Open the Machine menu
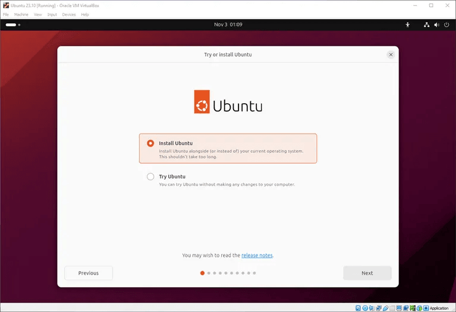 pos(21,14)
